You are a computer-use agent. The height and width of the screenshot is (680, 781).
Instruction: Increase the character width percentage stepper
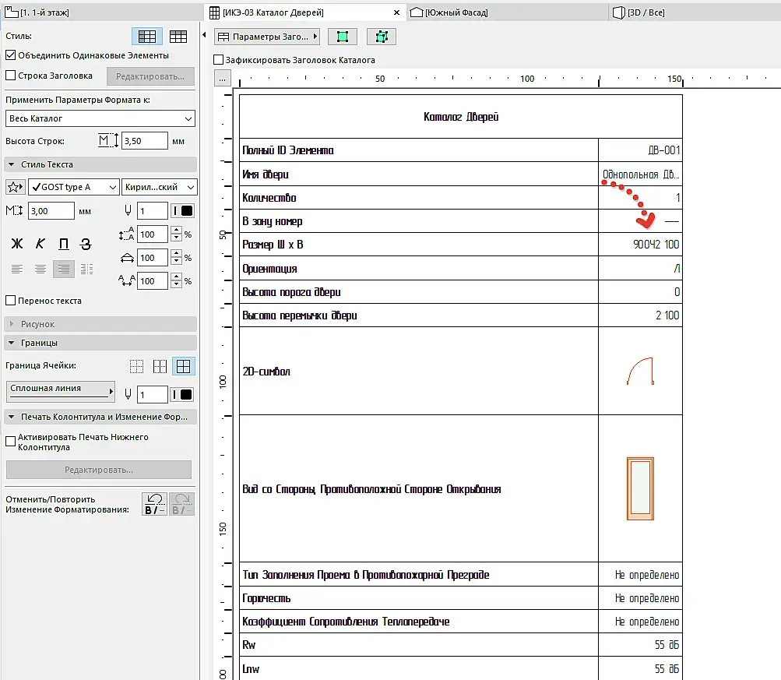click(176, 254)
